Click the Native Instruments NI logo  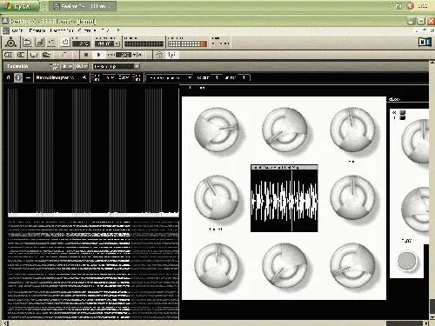pyautogui.click(x=425, y=43)
